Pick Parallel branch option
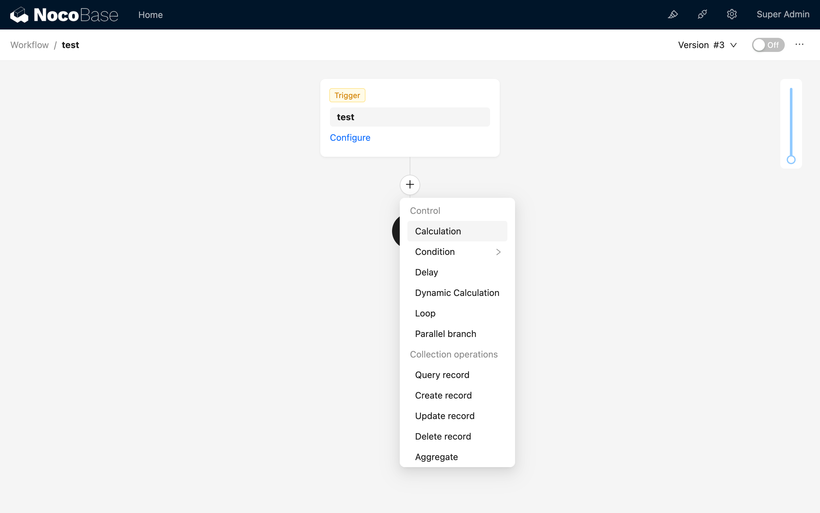This screenshot has width=820, height=513. click(445, 334)
